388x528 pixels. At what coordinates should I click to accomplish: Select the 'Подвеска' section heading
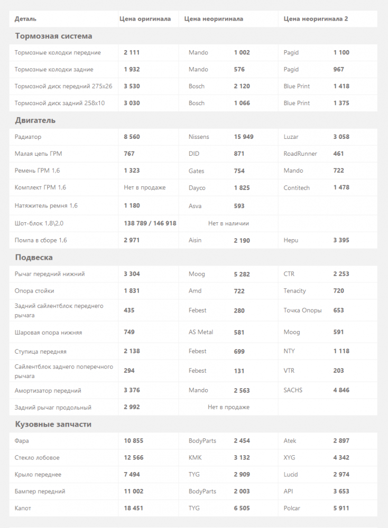click(x=34, y=258)
